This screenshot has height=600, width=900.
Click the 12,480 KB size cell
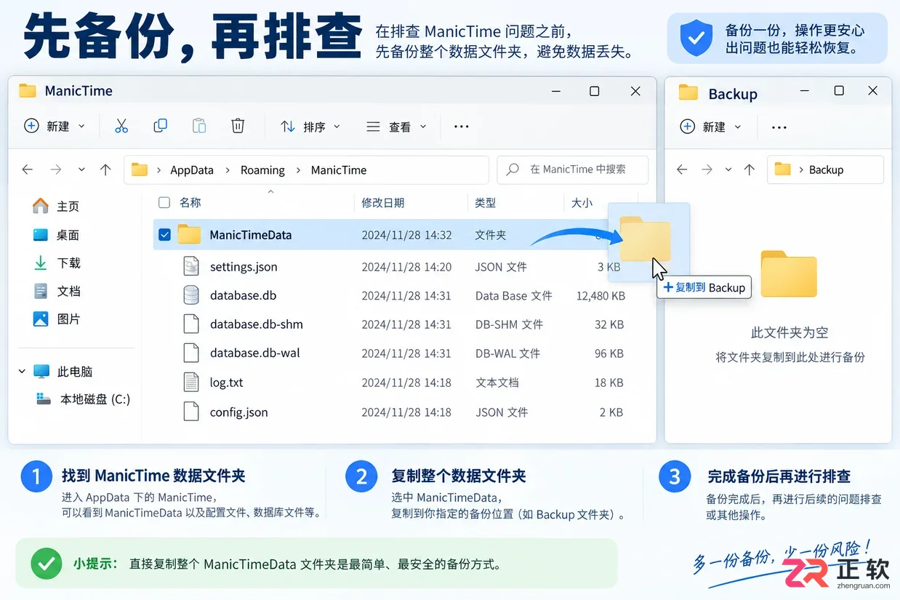tap(600, 295)
